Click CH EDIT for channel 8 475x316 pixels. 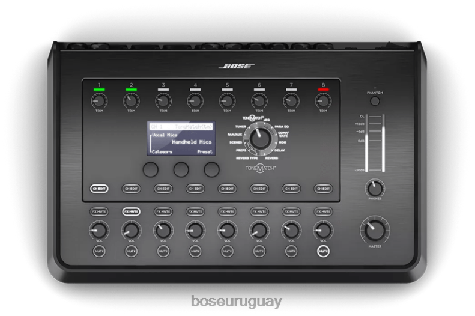tap(323, 189)
